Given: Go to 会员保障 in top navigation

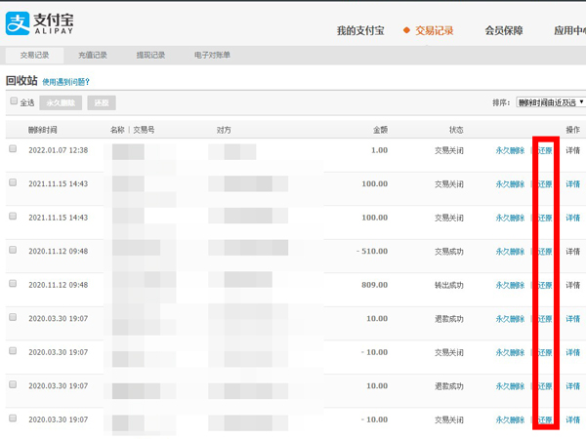Looking at the screenshot, I should [x=509, y=30].
